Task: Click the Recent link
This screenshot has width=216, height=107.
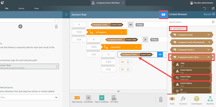Action: (207, 14)
